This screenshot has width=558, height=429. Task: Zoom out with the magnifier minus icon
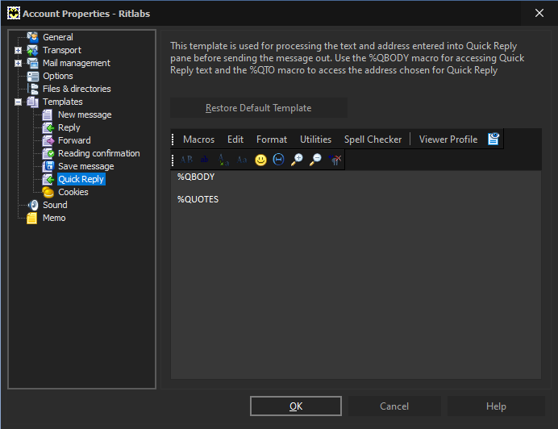coord(315,160)
